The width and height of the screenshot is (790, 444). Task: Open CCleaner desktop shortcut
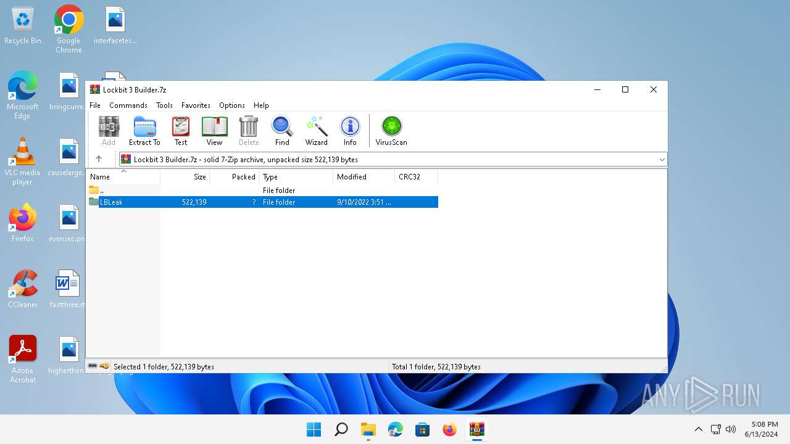[23, 289]
